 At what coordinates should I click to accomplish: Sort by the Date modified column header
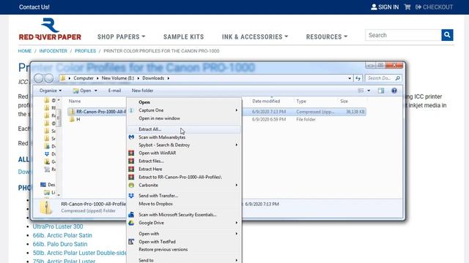[266, 101]
